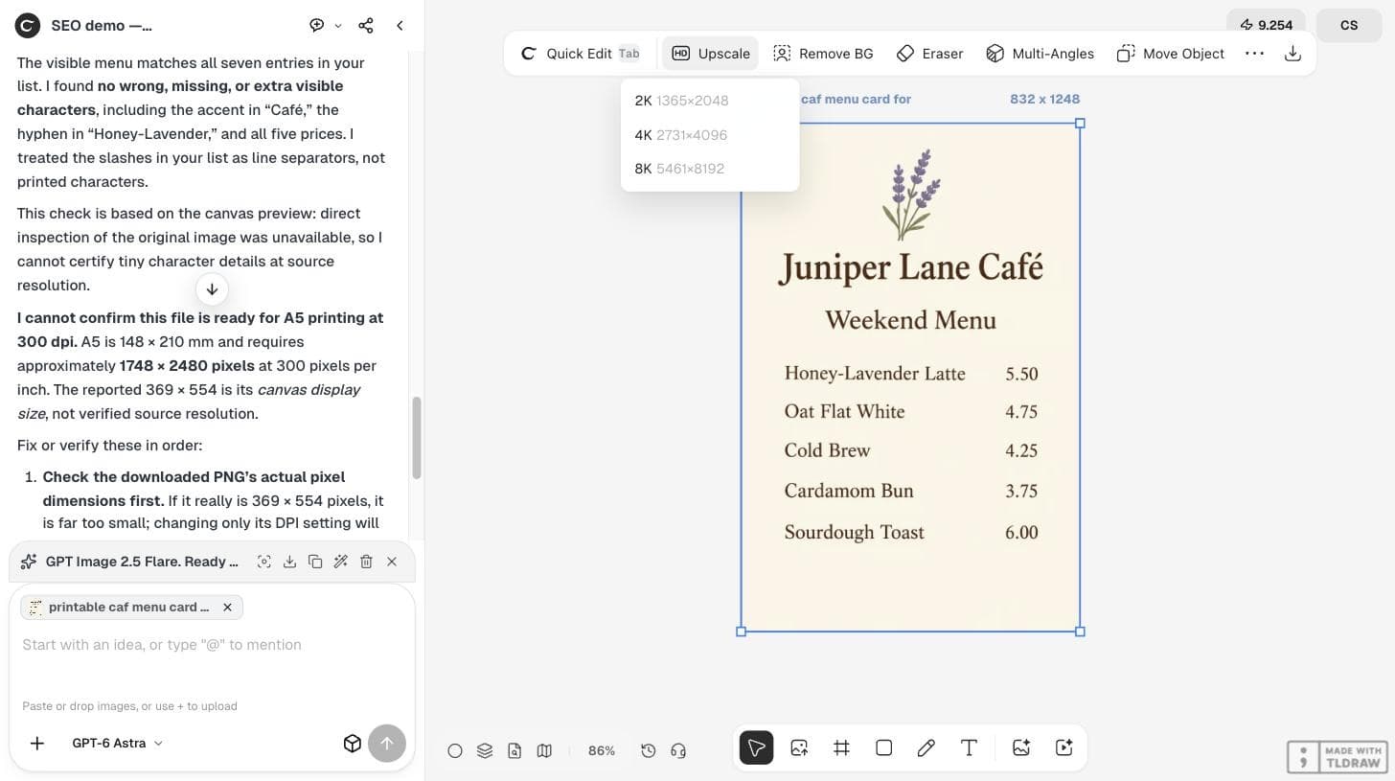Click the page search icon
The image size is (1395, 781).
pos(515,750)
